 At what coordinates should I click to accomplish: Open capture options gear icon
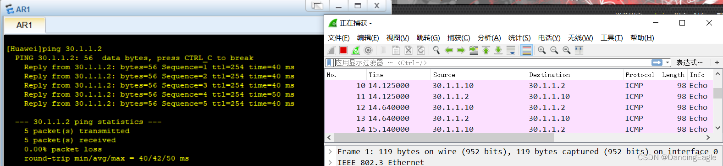(x=368, y=50)
